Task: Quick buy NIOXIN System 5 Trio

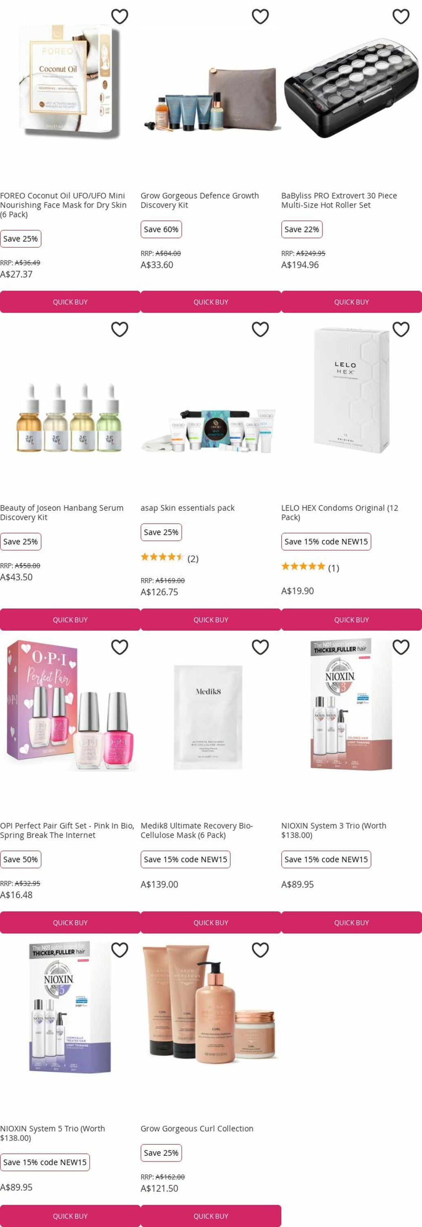Action: [x=70, y=1216]
